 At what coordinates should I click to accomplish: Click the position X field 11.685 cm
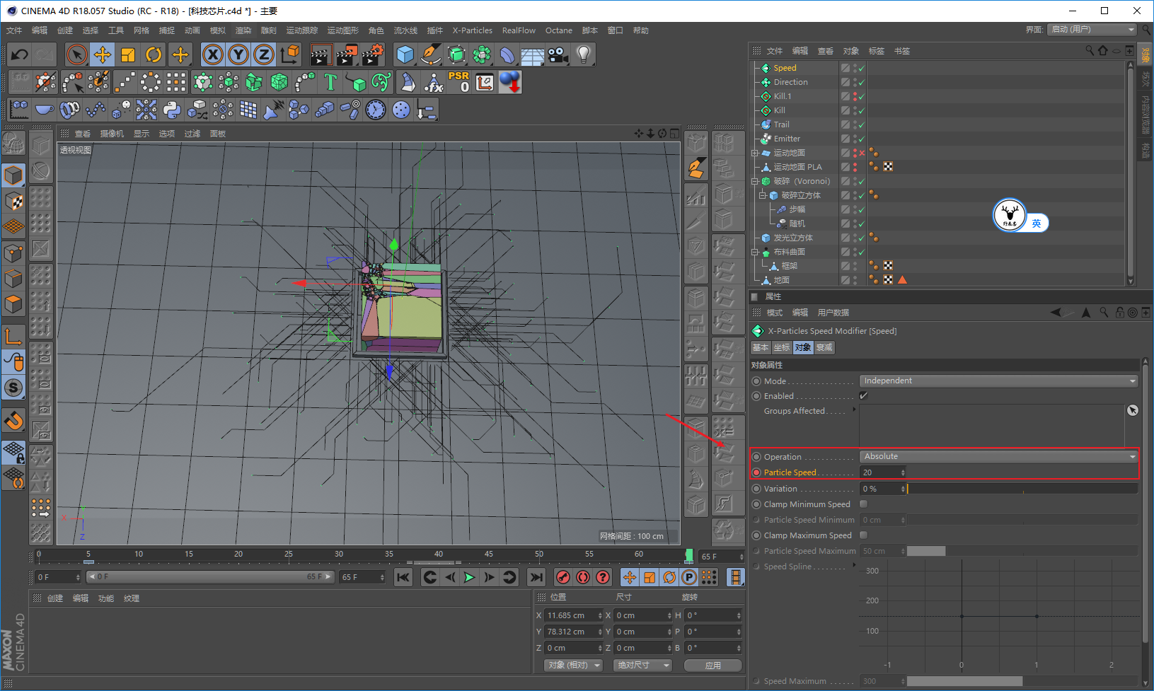coord(573,615)
